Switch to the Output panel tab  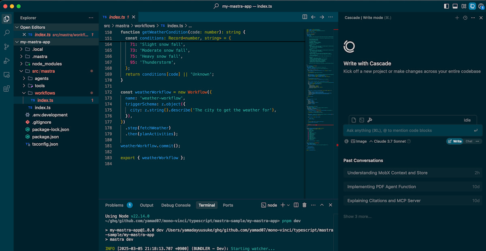[147, 205]
